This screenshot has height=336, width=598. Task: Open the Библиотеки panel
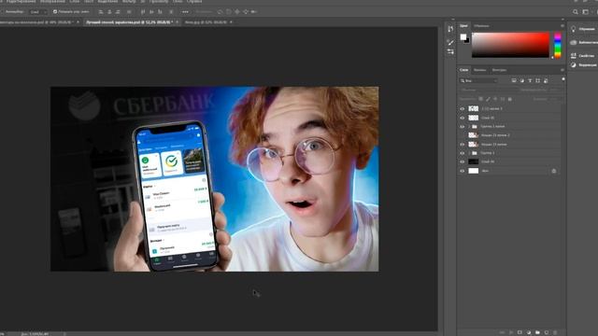(x=583, y=42)
